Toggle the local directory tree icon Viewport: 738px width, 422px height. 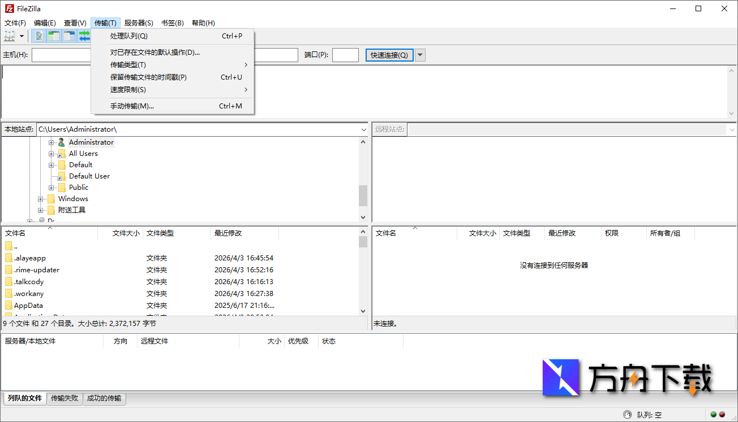53,36
